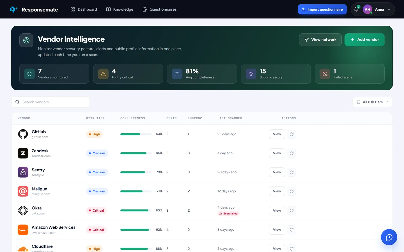View Amazon Web Services vendor details
The image size is (404, 252).
(277, 230)
